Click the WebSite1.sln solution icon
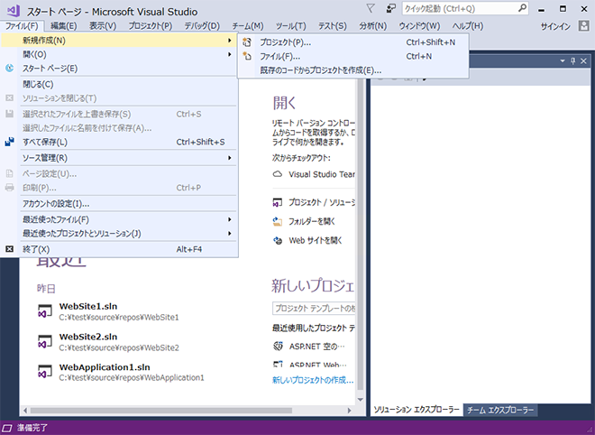This screenshot has width=595, height=435. pos(45,311)
